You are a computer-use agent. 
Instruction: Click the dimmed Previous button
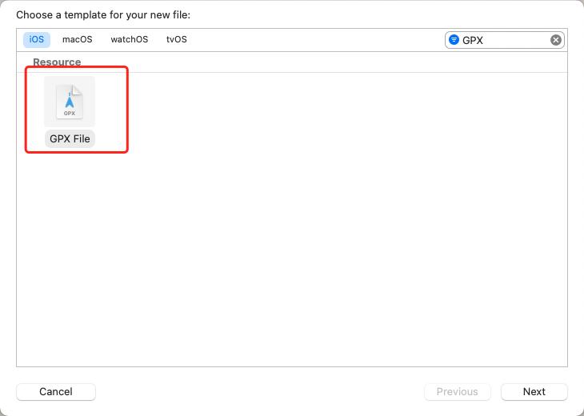(458, 391)
